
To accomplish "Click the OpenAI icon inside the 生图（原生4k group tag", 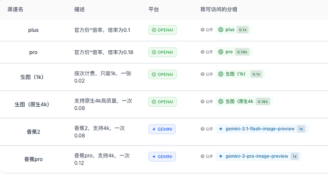I will (221, 101).
